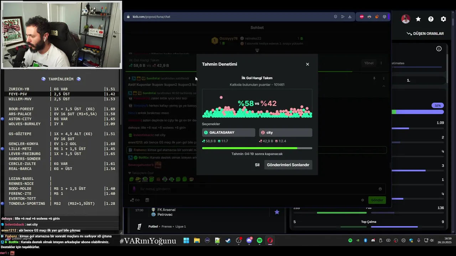Open the pinned message three-dot menu
This screenshot has height=256, width=456.
pyautogui.click(x=384, y=78)
